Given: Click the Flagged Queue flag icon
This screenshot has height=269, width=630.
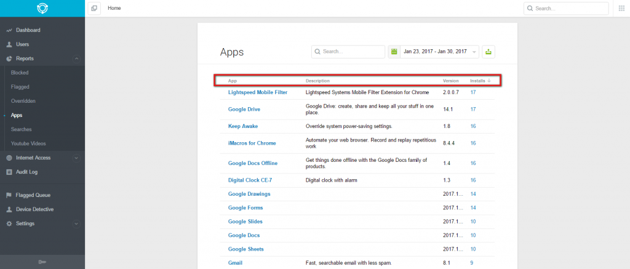Looking at the screenshot, I should (9, 195).
